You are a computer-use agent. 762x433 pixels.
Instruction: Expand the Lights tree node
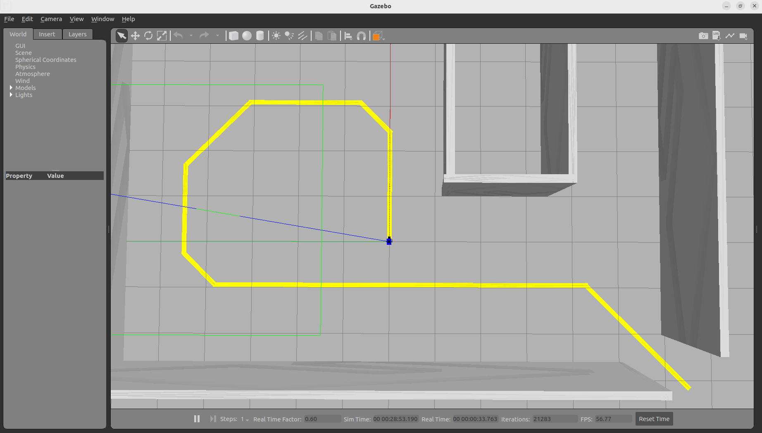pyautogui.click(x=11, y=95)
